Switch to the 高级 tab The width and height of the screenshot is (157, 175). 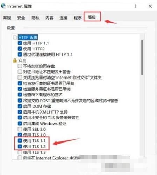coord(92,17)
